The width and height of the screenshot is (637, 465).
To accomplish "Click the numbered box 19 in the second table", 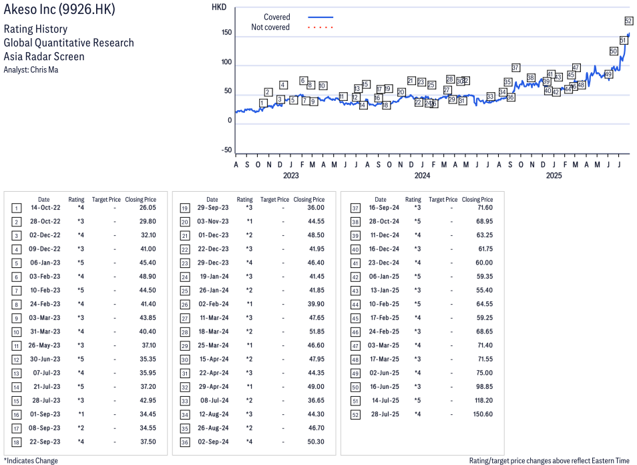I will [x=185, y=208].
